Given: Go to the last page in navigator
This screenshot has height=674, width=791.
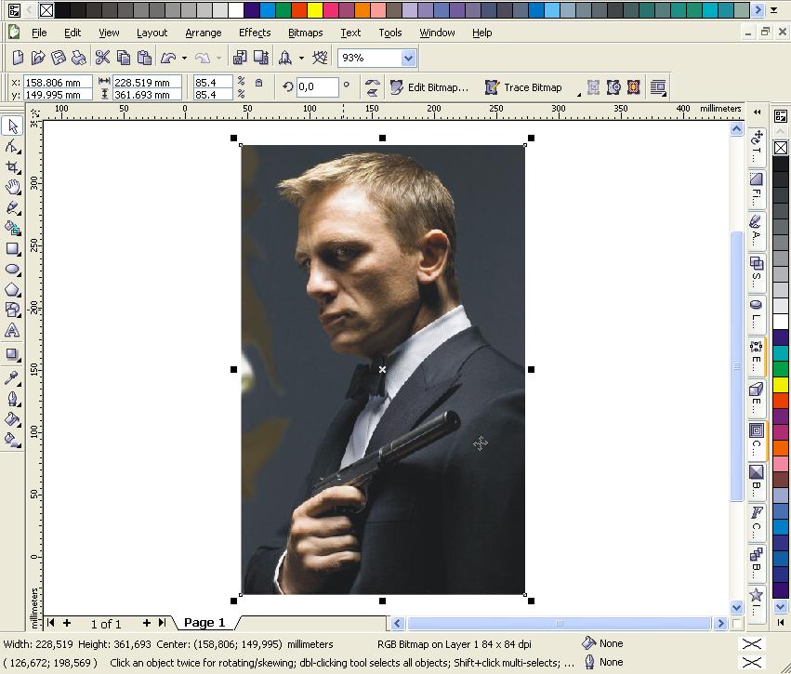Looking at the screenshot, I should [x=162, y=623].
